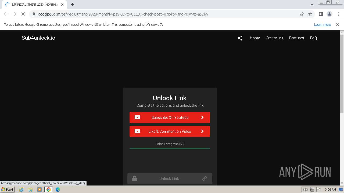Screen dimensions: 344x193
Task: Open Microsoft Edge from taskbar
Action: click(x=58, y=190)
